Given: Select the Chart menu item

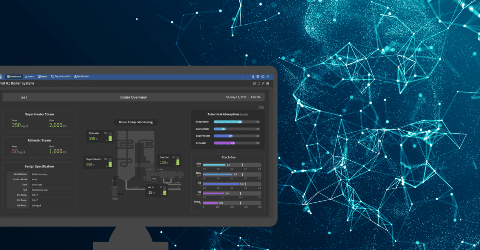Looking at the screenshot, I should click(29, 76).
